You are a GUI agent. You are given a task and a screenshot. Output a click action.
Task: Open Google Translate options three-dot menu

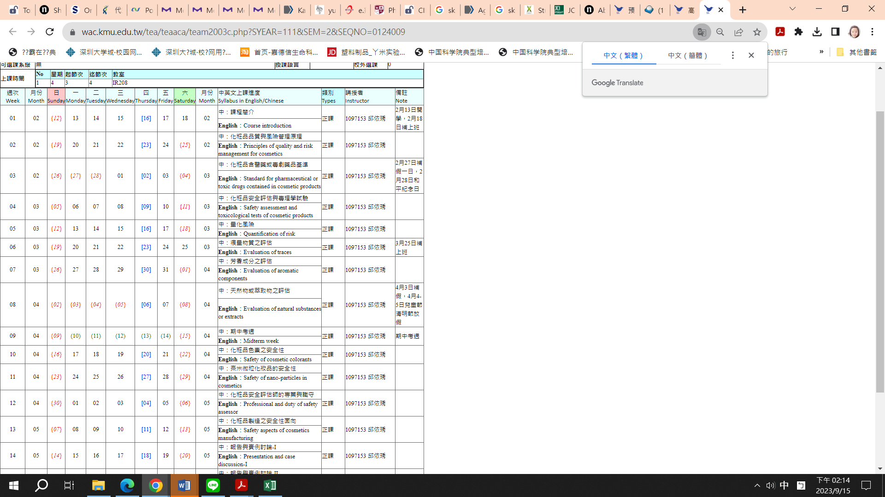pyautogui.click(x=732, y=55)
